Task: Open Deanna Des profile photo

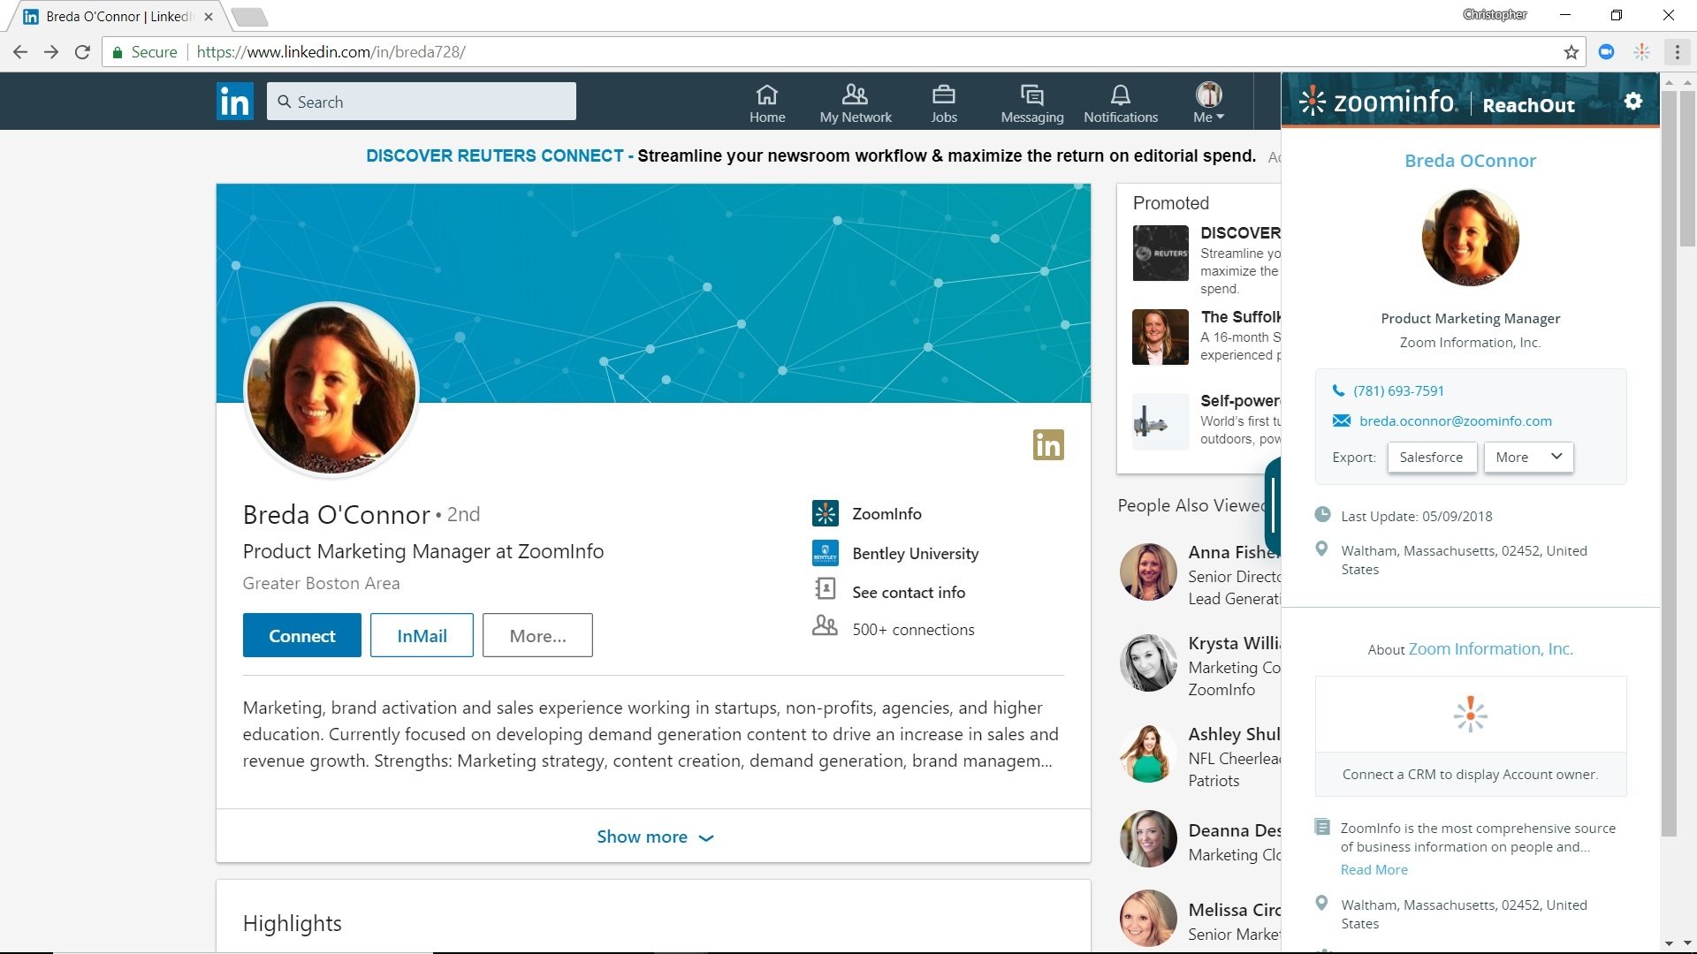Action: (x=1147, y=838)
